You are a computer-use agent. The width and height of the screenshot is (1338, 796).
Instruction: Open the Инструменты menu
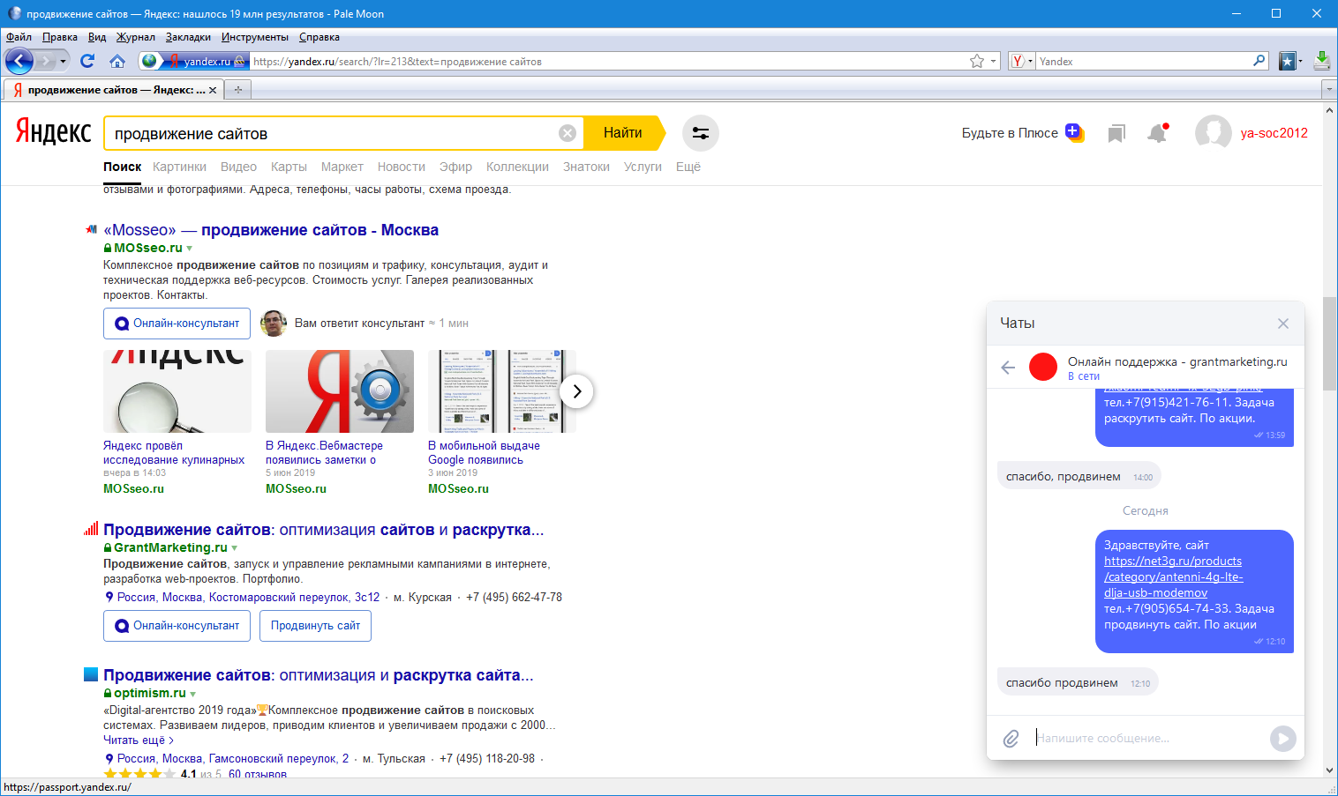[x=255, y=37]
